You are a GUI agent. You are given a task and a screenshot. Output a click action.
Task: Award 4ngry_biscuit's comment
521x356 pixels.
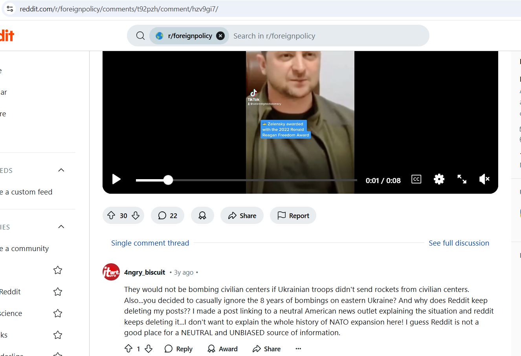pyautogui.click(x=222, y=349)
